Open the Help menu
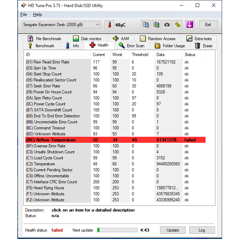Viewport: 239px width, 239px height. coord(37,14)
